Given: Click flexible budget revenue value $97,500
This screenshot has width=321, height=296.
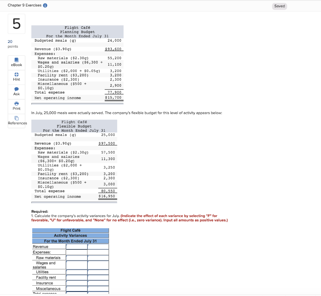Looking at the screenshot, I should click(107, 143).
